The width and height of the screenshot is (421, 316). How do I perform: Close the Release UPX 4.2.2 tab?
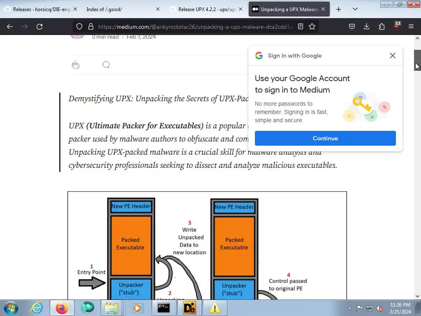point(241,9)
